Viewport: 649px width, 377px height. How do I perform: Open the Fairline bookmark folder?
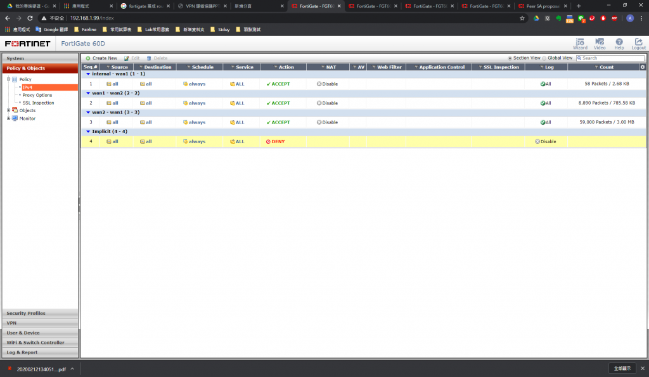(86, 30)
